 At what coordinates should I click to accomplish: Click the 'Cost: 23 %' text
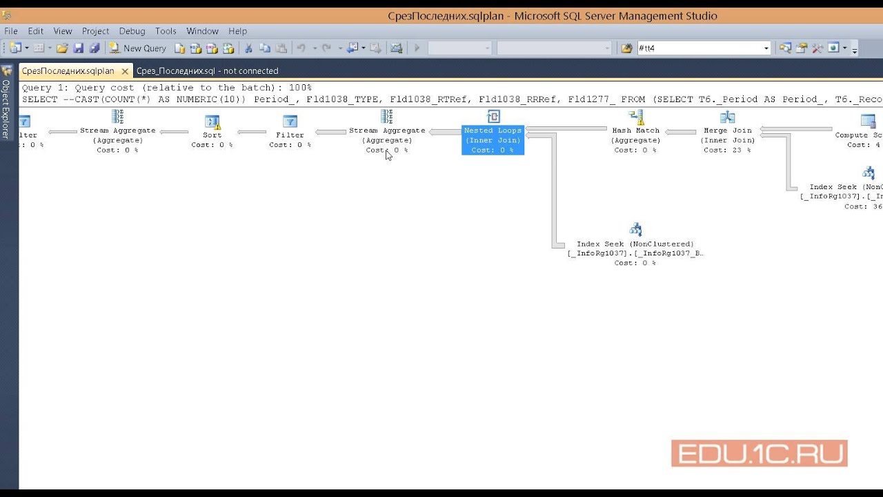pyautogui.click(x=728, y=150)
